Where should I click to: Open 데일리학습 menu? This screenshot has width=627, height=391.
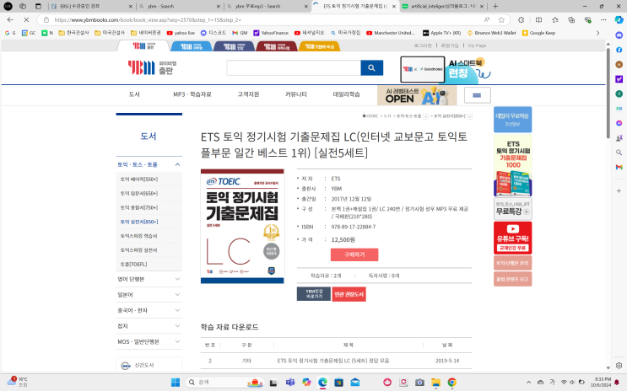coord(346,94)
